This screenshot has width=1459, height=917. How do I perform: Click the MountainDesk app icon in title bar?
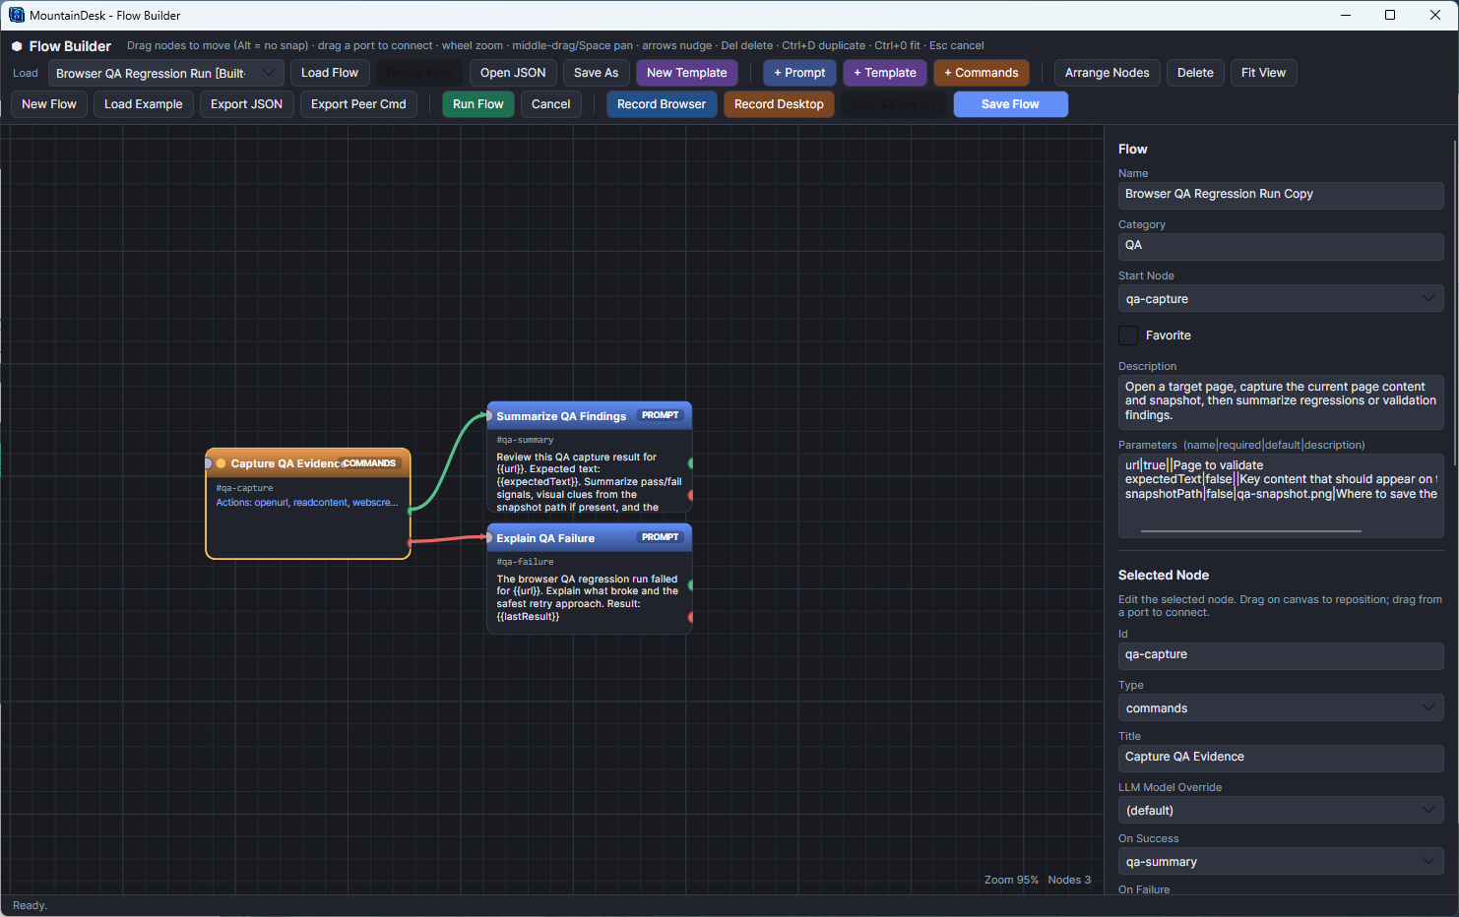pos(17,15)
